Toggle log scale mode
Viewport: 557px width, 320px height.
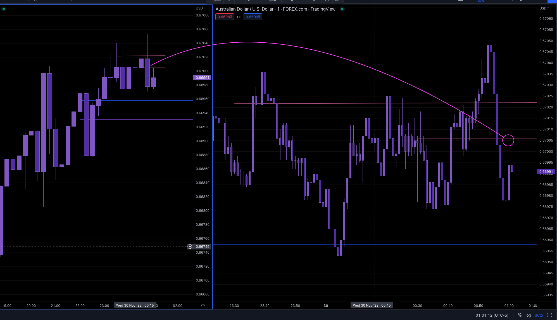pyautogui.click(x=528, y=315)
